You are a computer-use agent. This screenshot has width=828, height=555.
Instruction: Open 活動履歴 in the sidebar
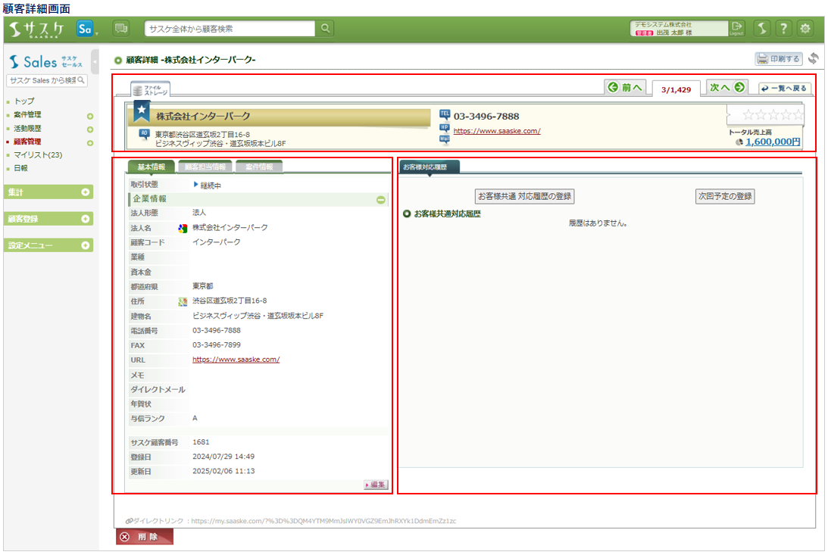(x=27, y=128)
